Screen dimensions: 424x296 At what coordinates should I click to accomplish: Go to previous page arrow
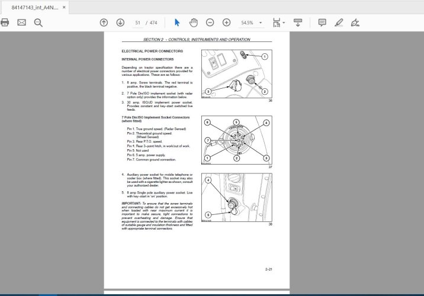(104, 22)
